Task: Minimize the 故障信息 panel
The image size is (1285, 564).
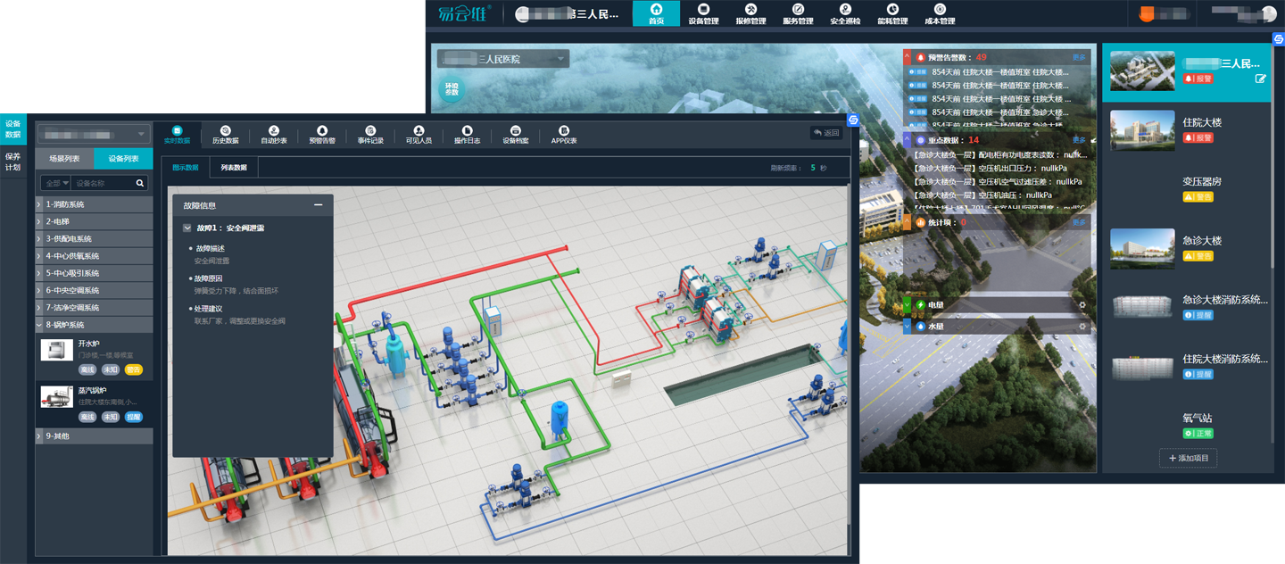Action: (x=318, y=205)
